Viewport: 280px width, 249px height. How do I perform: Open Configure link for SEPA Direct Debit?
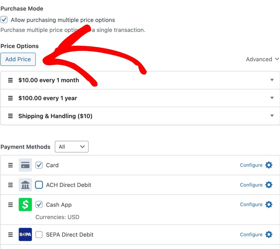click(251, 234)
